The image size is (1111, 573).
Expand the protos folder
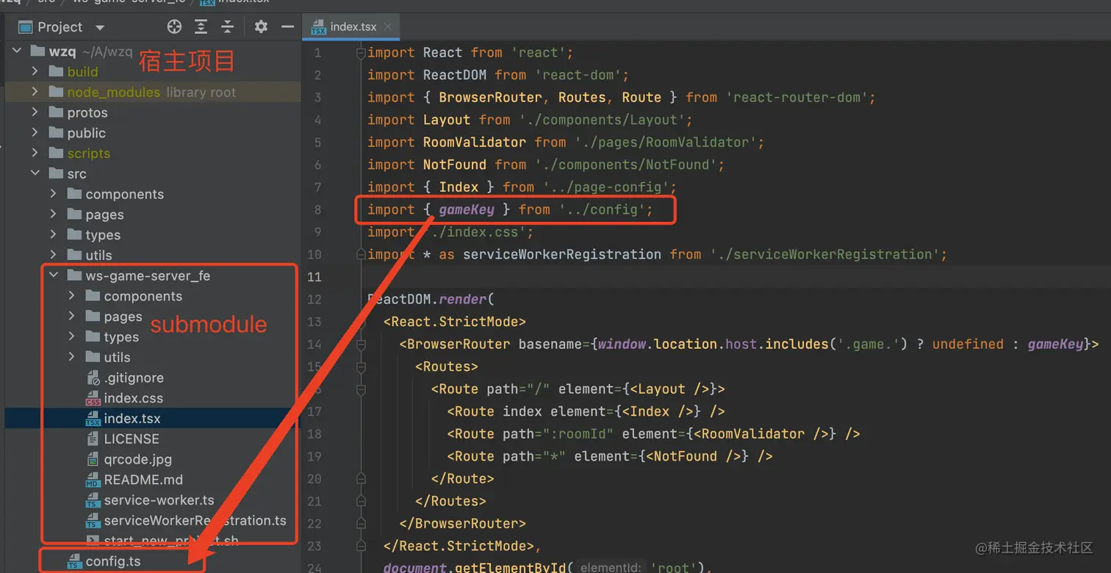(35, 112)
